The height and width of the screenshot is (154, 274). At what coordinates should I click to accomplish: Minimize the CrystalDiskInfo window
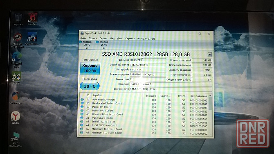pyautogui.click(x=191, y=34)
